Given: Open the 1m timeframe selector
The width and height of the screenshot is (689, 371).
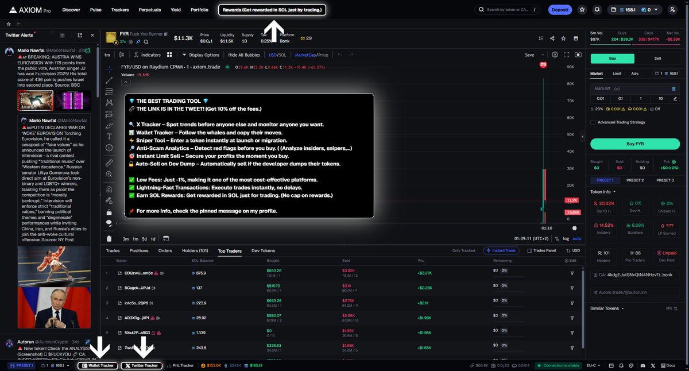Looking at the screenshot, I should pyautogui.click(x=107, y=55).
